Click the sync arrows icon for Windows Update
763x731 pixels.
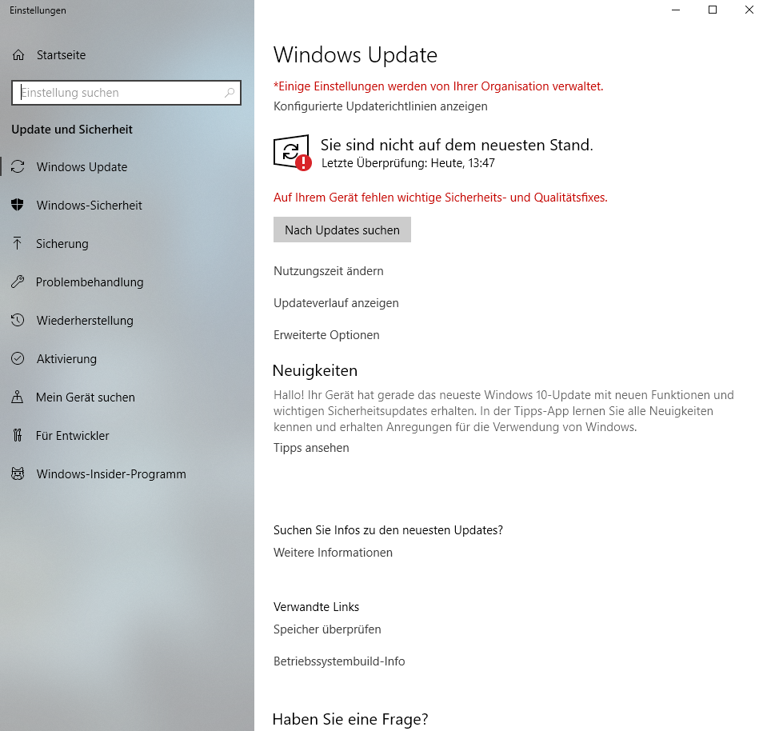18,166
